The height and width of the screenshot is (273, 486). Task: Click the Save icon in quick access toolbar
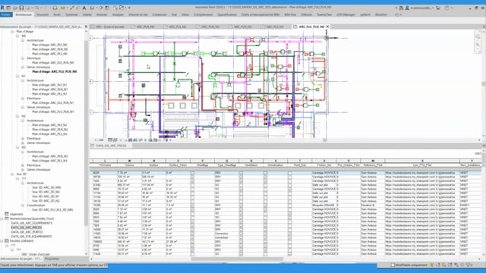tap(21, 8)
